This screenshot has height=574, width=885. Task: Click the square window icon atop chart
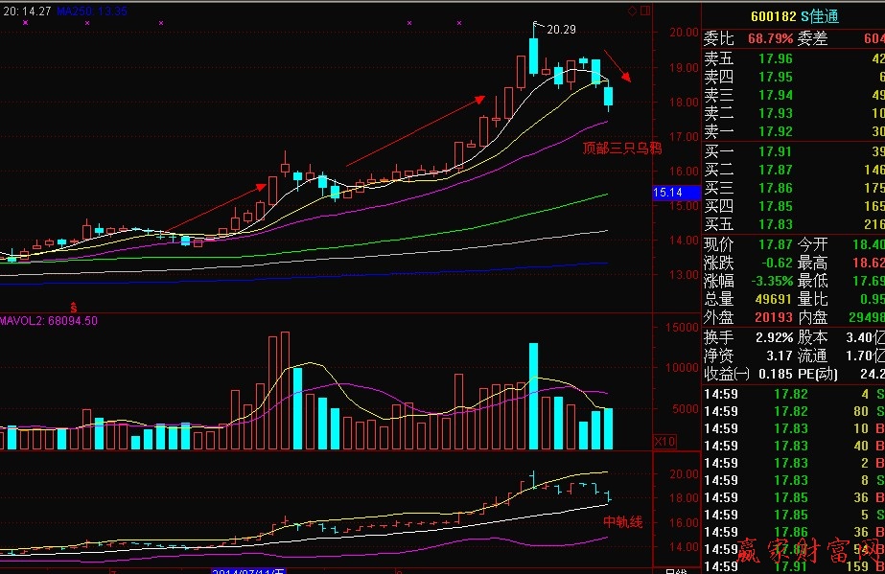(644, 11)
